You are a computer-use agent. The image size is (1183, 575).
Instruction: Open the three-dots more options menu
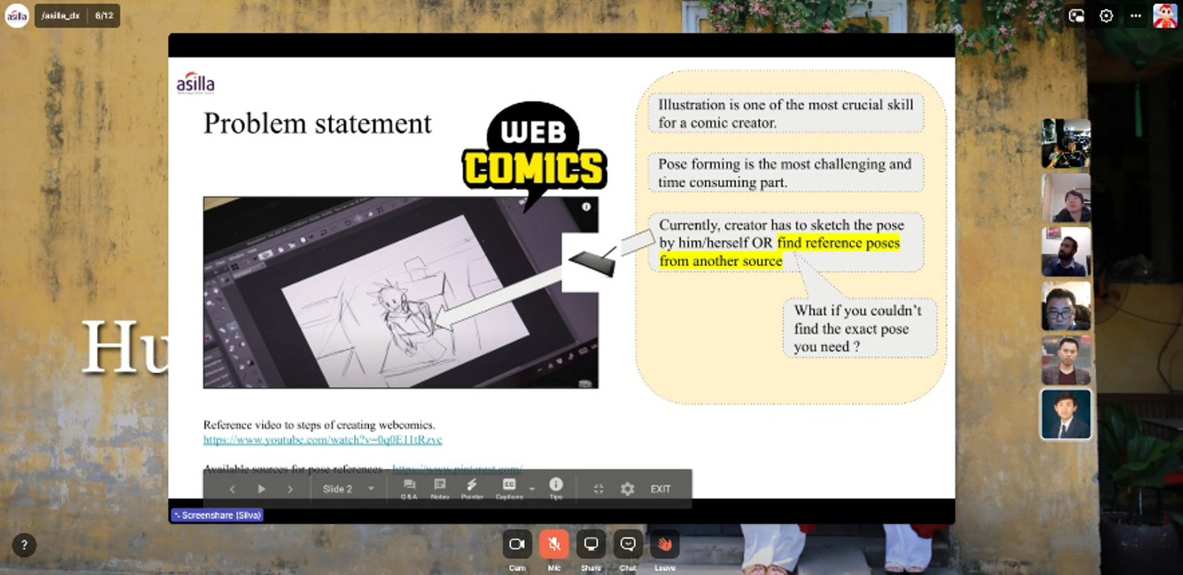pos(1135,16)
